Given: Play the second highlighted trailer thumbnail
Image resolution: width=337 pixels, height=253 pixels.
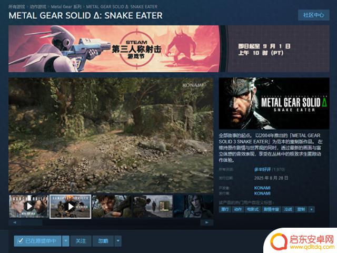Looking at the screenshot, I should pos(70,207).
